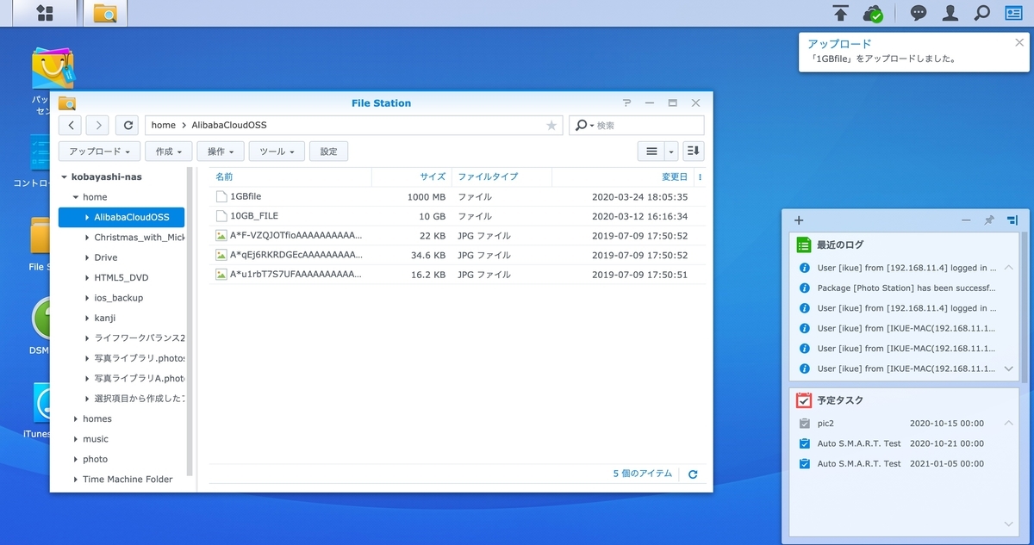Collapse the home folder tree node
This screenshot has width=1034, height=545.
[76, 197]
